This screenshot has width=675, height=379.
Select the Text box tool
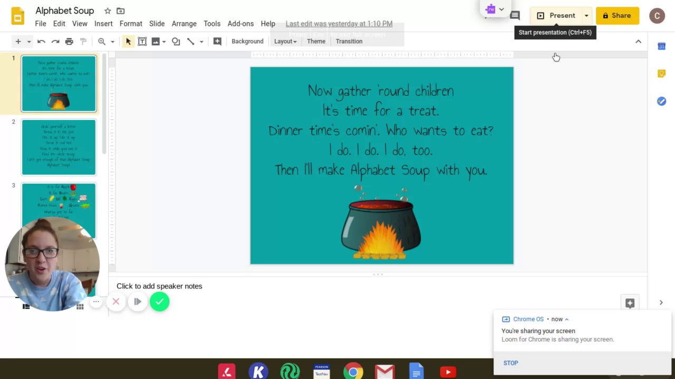(142, 41)
